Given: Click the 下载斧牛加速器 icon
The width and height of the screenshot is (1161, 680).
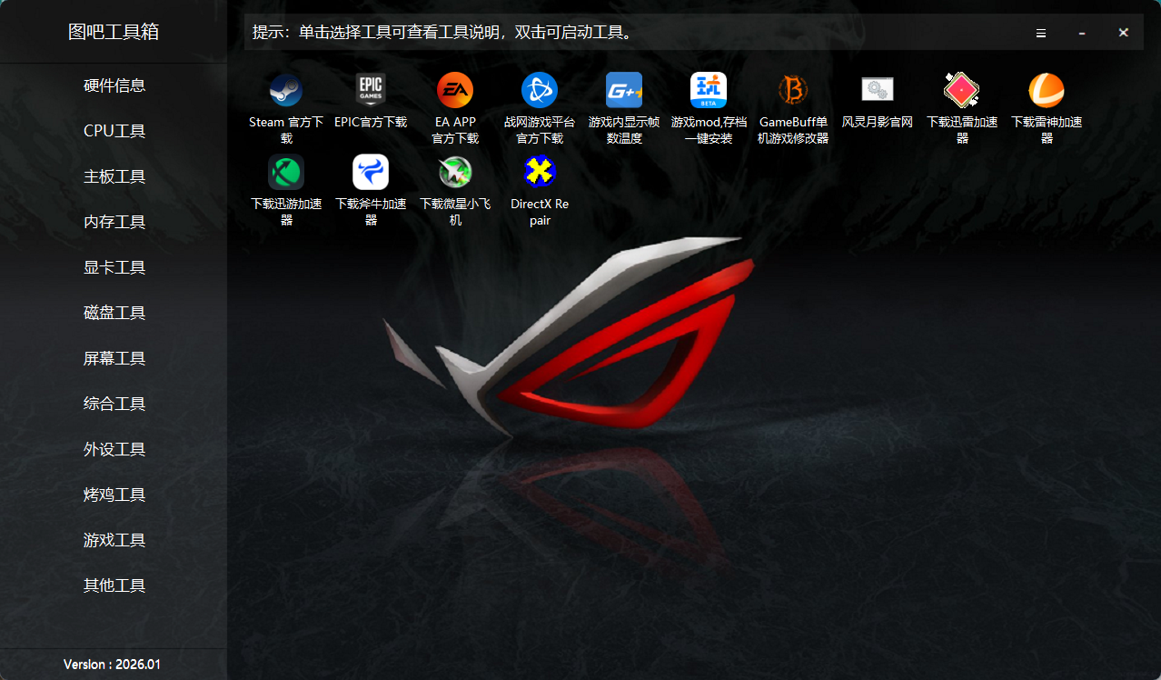Looking at the screenshot, I should point(371,172).
